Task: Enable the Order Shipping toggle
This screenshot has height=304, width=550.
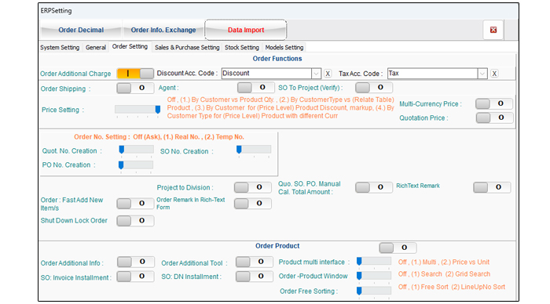Action: (135, 88)
